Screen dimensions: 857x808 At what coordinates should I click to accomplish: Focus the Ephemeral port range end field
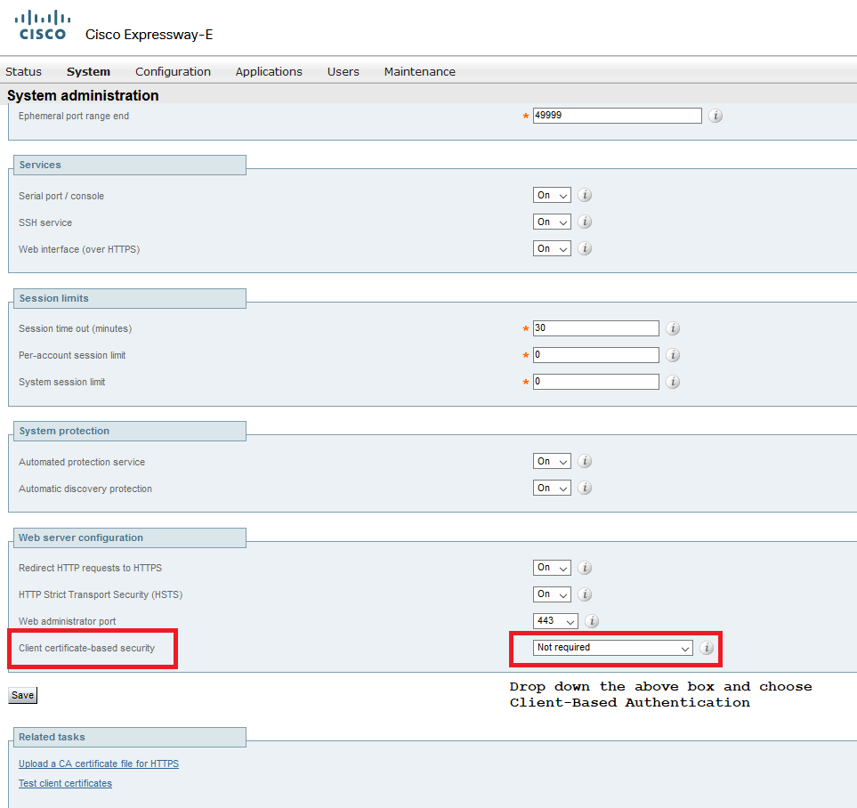click(618, 116)
